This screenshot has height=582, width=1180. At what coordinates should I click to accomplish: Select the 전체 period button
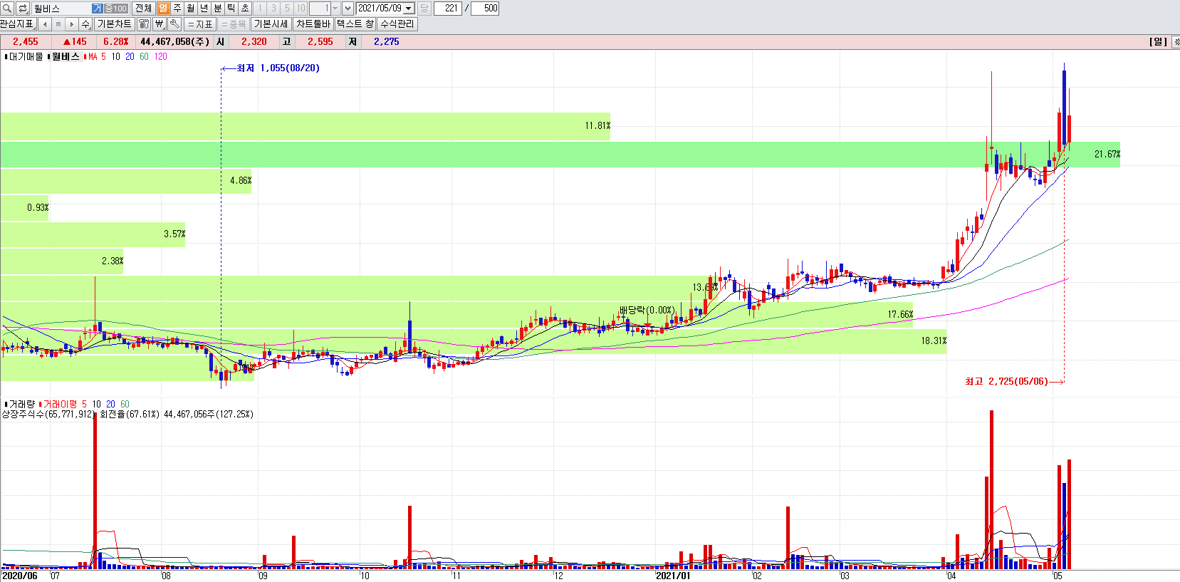click(x=143, y=9)
